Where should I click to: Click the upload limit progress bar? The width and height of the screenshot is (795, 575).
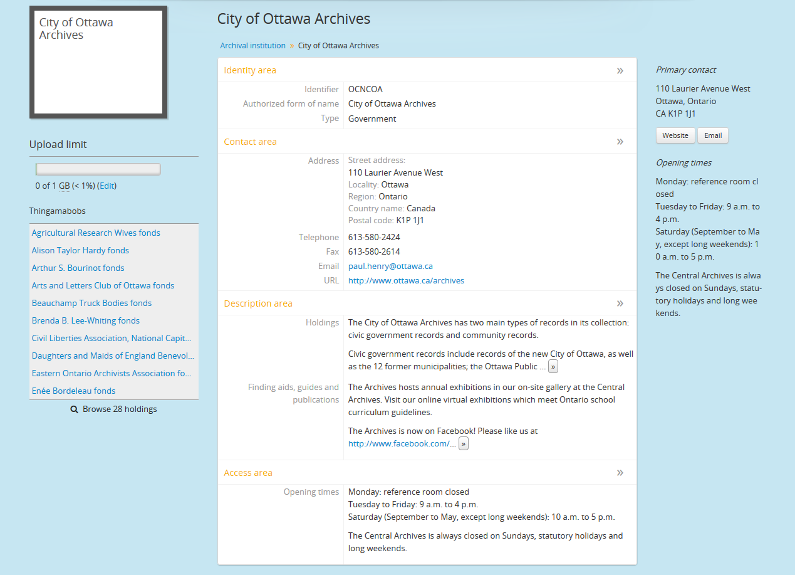[98, 169]
